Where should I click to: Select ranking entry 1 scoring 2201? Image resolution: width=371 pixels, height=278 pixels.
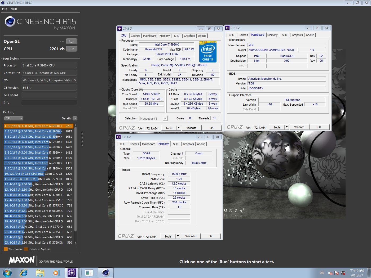point(38,126)
